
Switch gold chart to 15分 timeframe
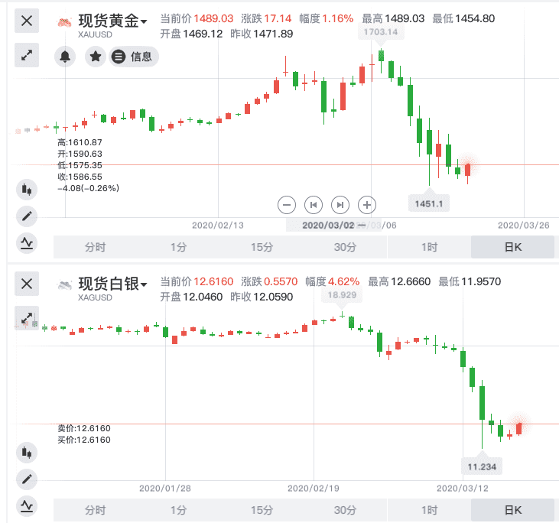[x=262, y=247]
